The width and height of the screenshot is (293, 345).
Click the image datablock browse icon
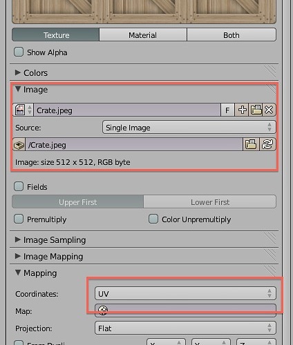point(23,110)
